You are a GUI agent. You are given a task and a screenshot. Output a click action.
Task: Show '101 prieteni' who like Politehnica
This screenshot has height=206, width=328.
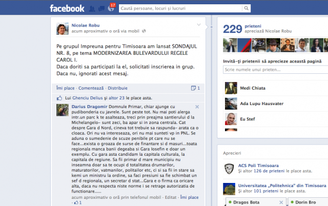pyautogui.click(x=266, y=191)
